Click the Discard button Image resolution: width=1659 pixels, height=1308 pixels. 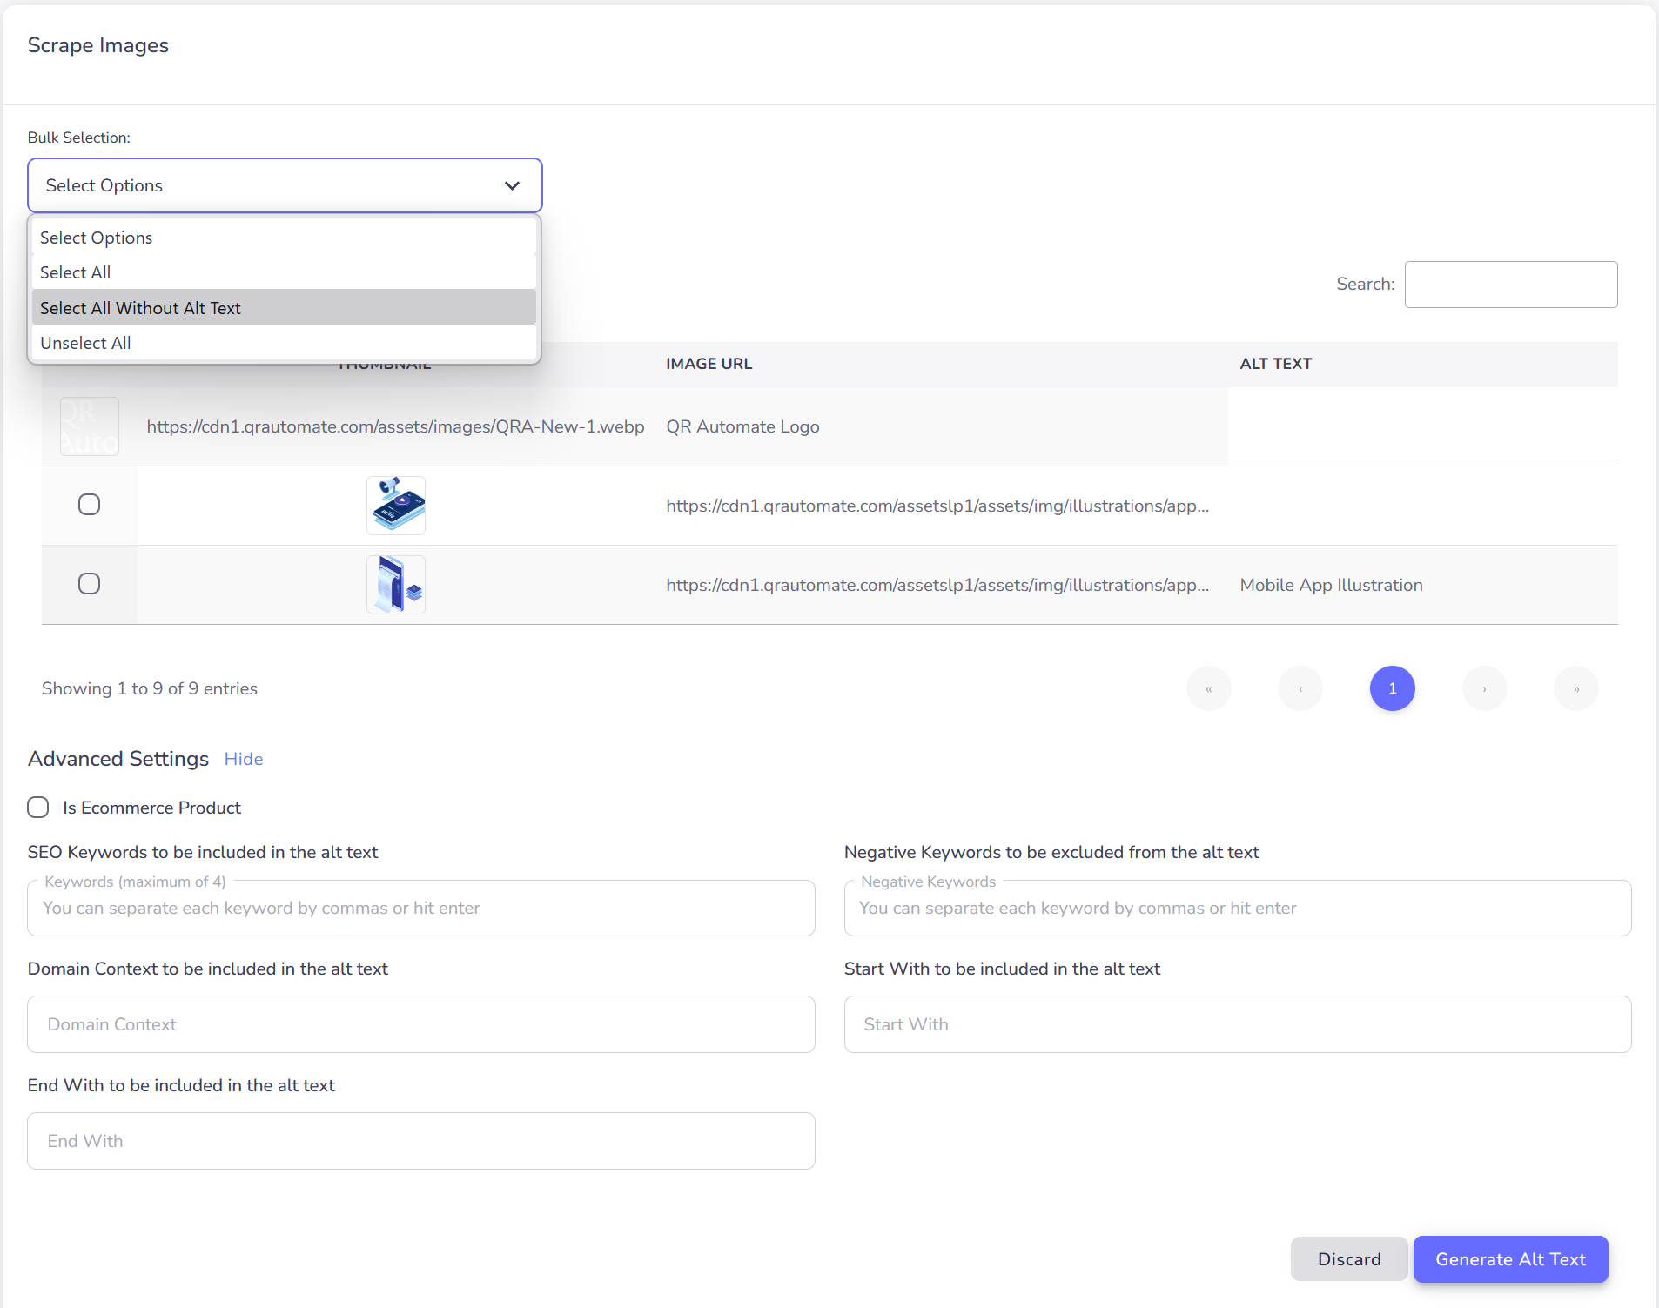1348,1259
